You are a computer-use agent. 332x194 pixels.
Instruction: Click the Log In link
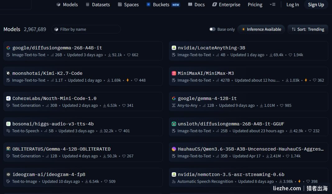(293, 5)
